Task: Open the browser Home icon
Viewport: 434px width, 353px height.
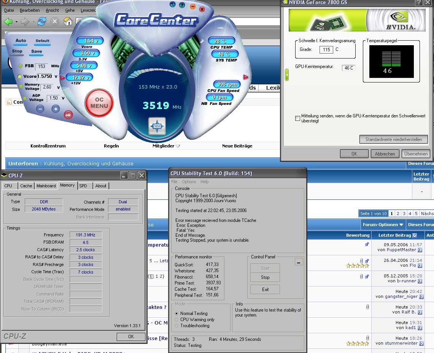Action: click(x=68, y=21)
